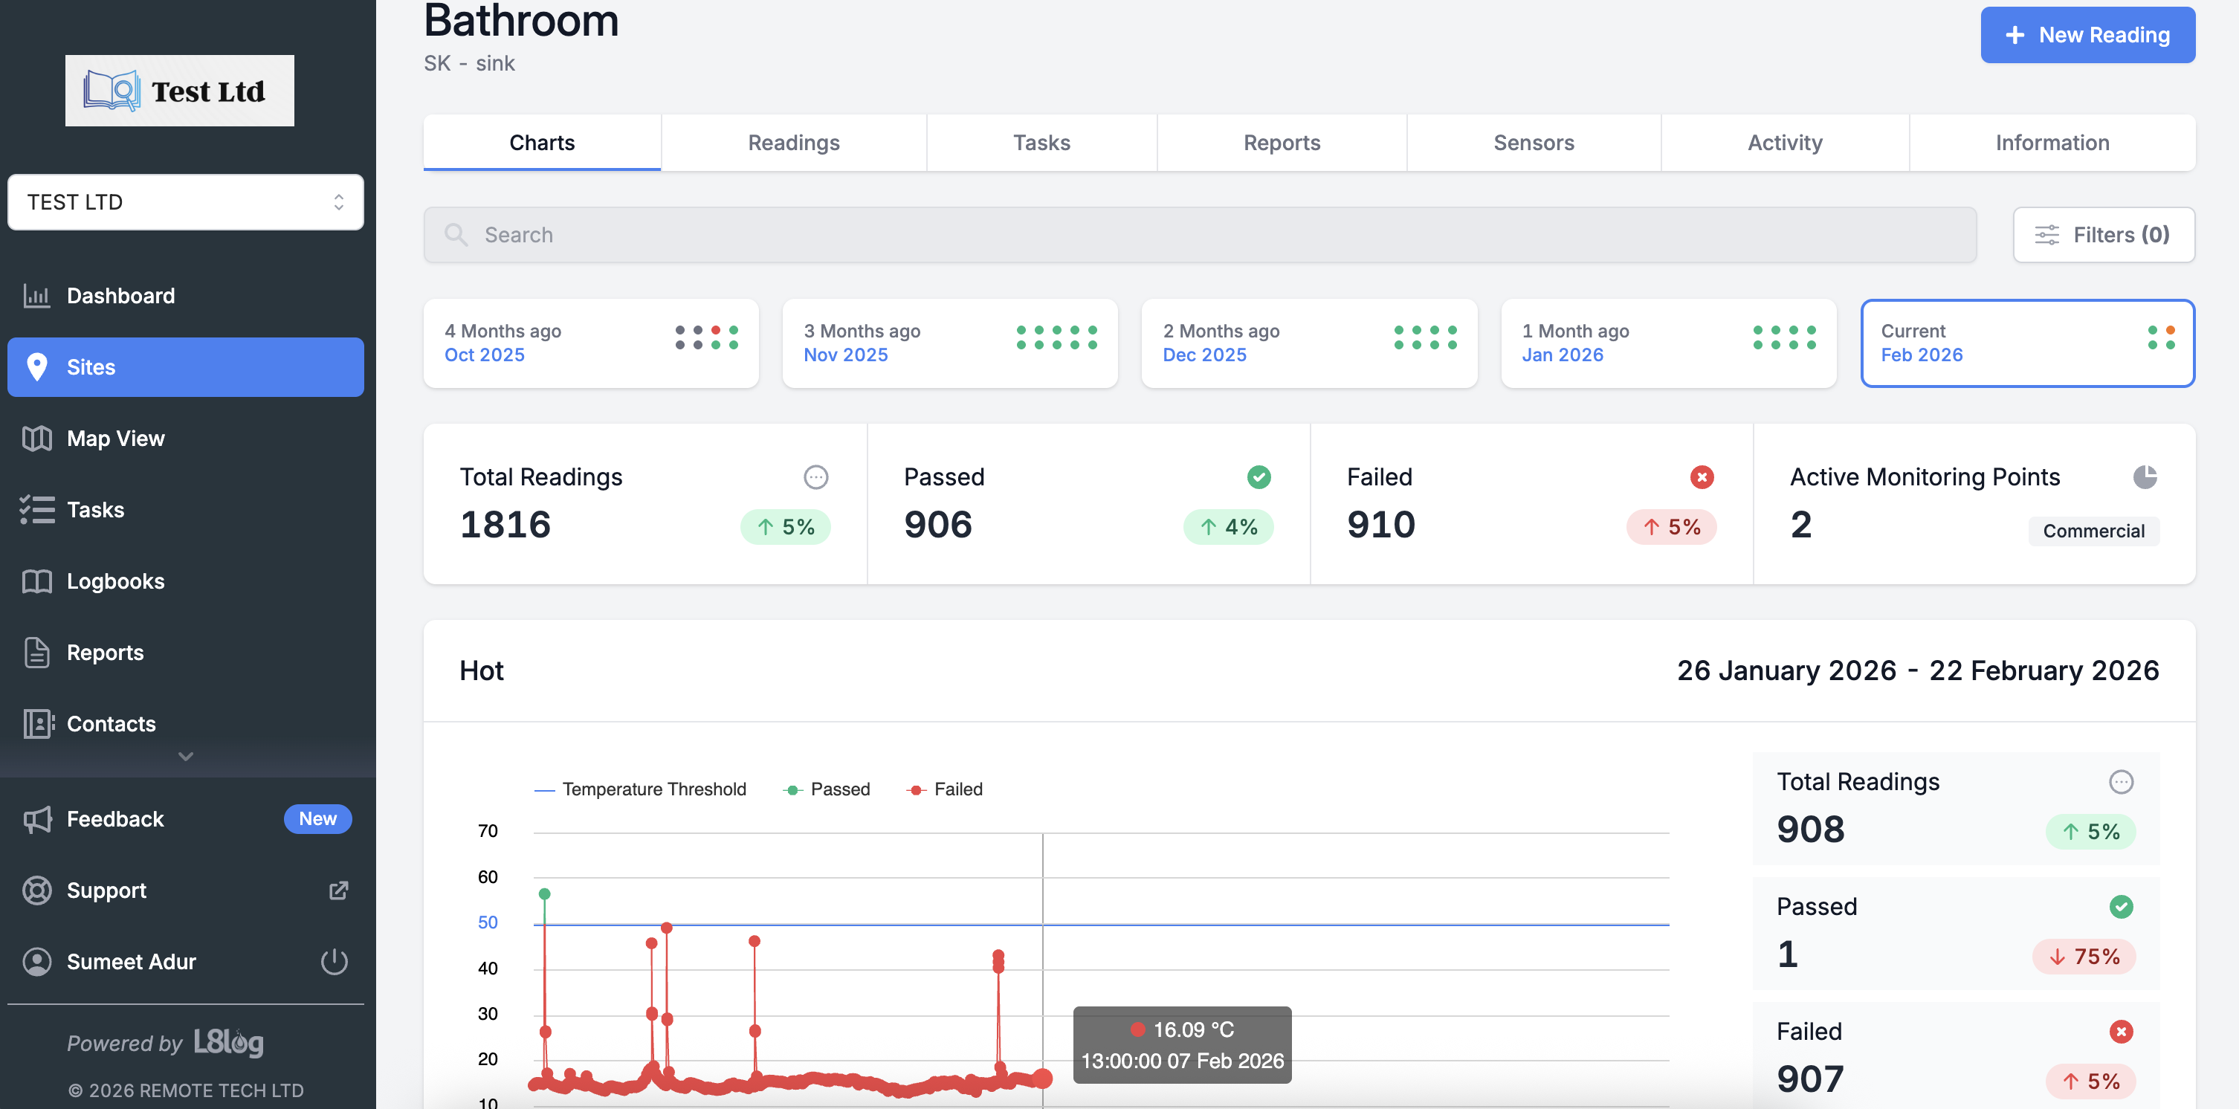Screen dimensions: 2239x1109
Task: Open the Filters (0) panel
Action: tap(2102, 235)
